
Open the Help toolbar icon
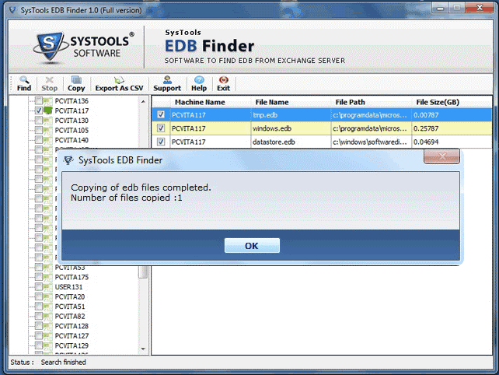point(199,83)
